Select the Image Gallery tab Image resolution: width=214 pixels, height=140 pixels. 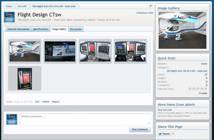59,29
